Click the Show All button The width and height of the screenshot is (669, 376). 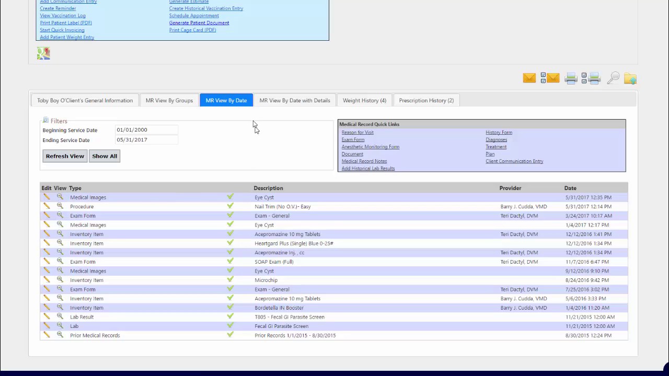coord(105,156)
